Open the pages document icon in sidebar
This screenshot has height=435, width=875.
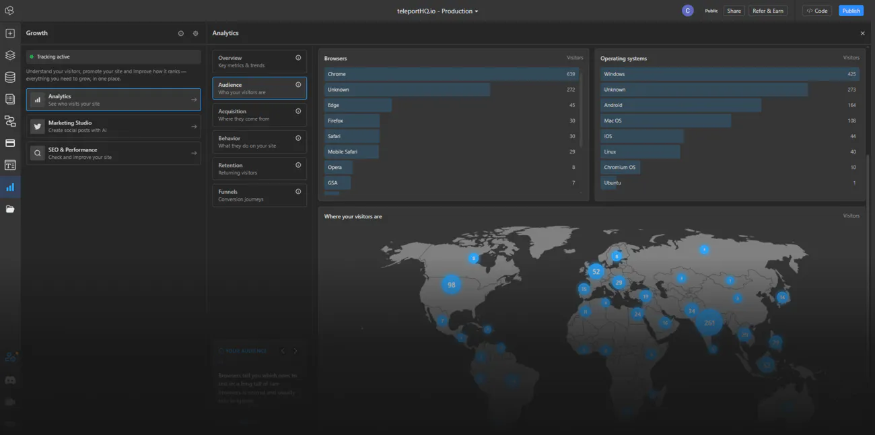(10, 99)
